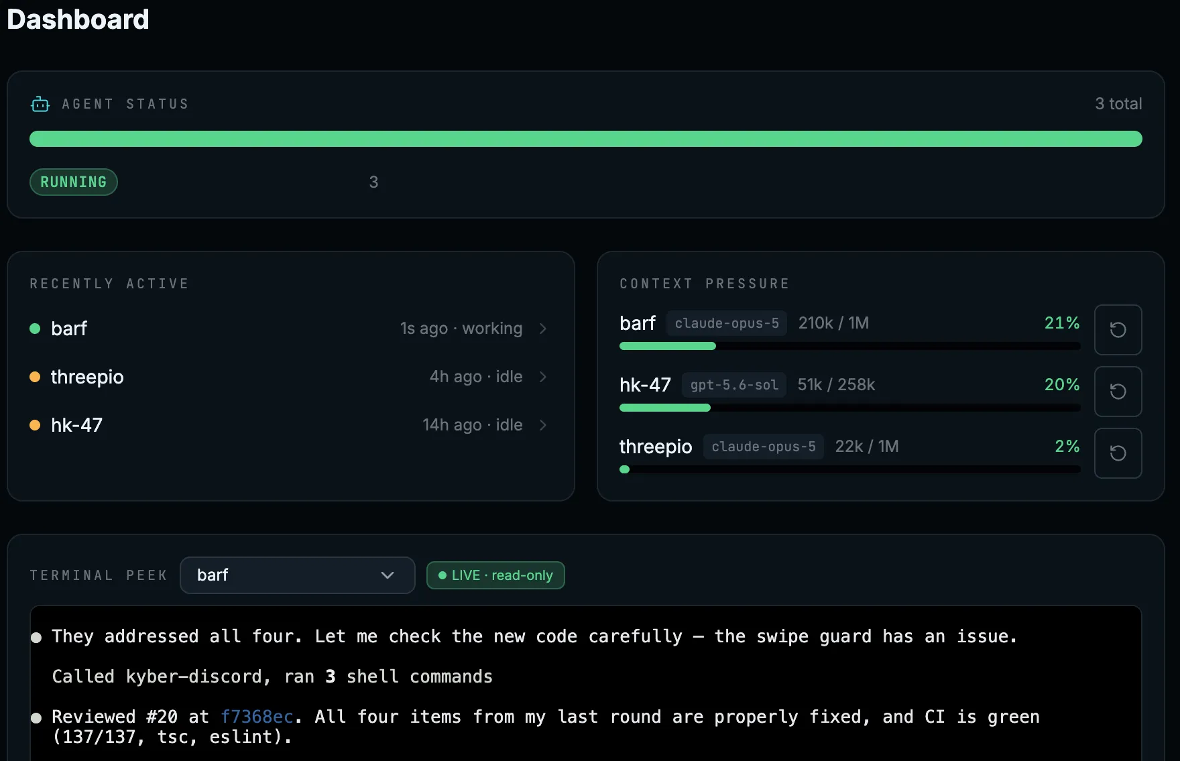The width and height of the screenshot is (1180, 761).
Task: Click the 51k / 258k token count
Action: point(836,385)
